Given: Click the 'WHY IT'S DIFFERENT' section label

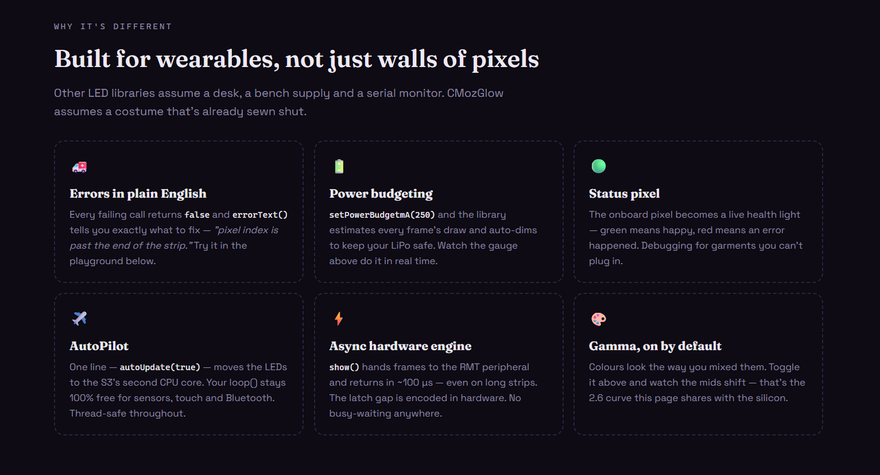Looking at the screenshot, I should [x=113, y=26].
